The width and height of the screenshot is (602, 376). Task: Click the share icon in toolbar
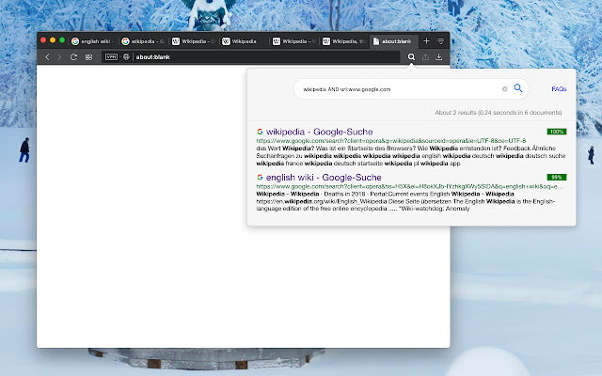tap(425, 56)
